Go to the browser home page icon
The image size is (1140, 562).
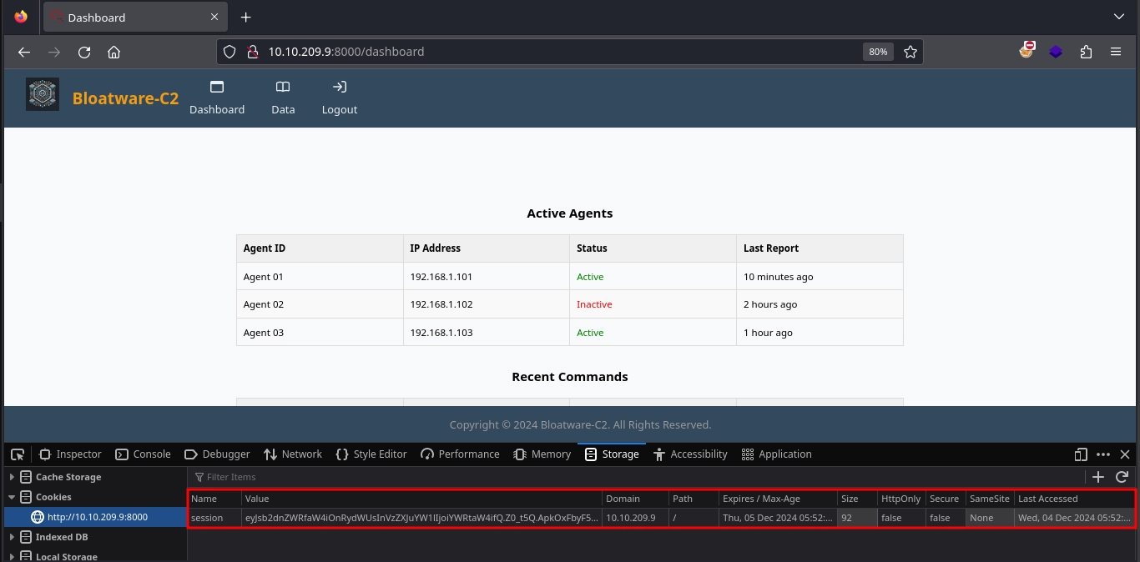(x=114, y=52)
